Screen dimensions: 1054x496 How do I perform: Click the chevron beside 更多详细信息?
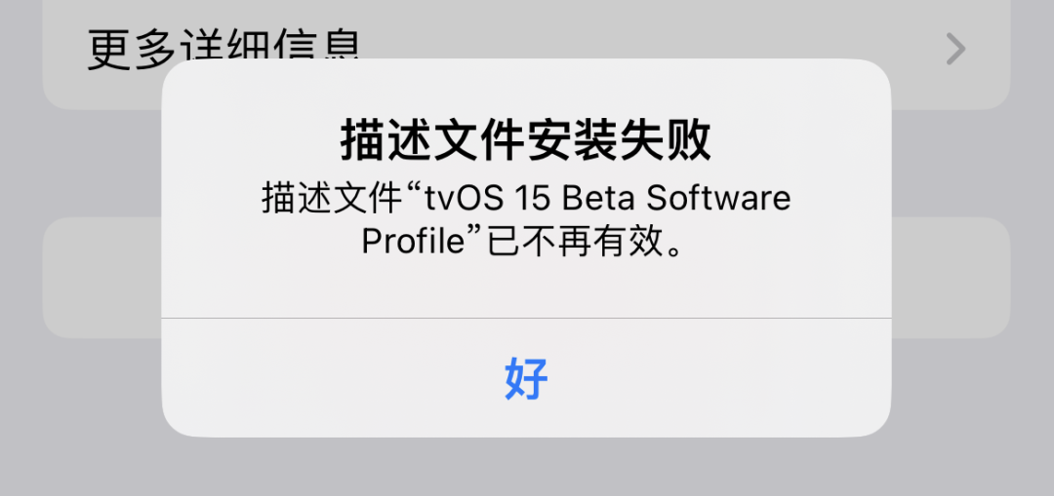click(955, 49)
